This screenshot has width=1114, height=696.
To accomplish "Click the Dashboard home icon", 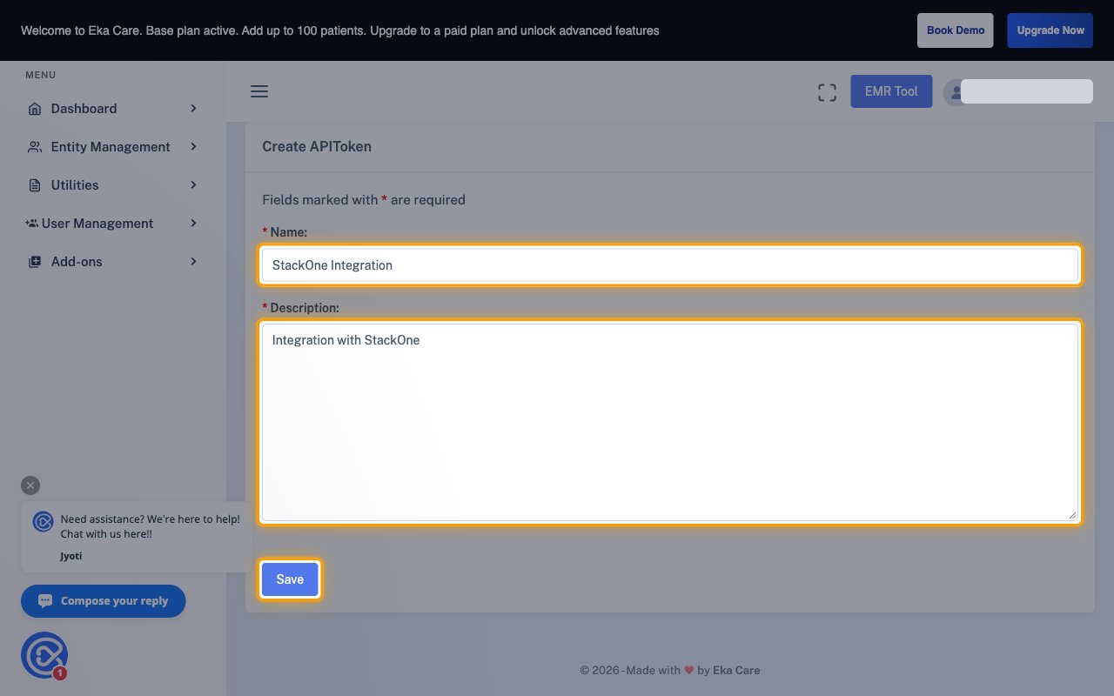I will tap(35, 109).
